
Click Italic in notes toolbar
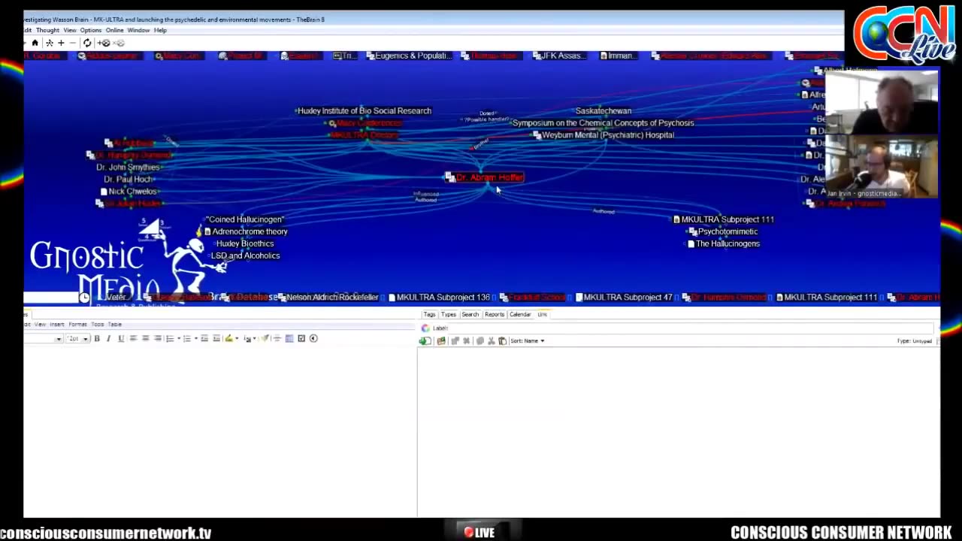(108, 338)
